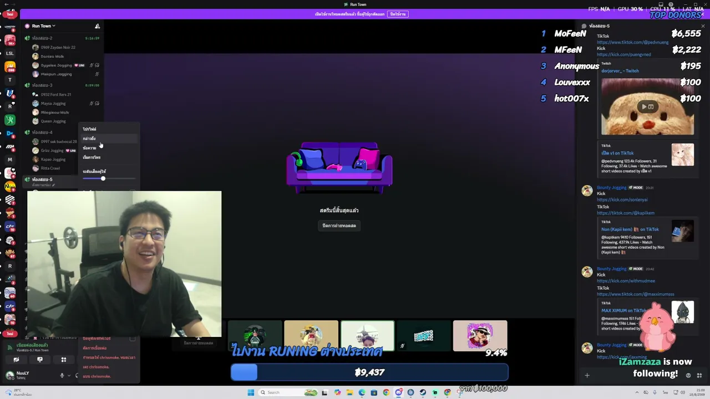Viewport: 710px width, 399px height.
Task: Select user Ritta Crawl
Action: (50, 168)
